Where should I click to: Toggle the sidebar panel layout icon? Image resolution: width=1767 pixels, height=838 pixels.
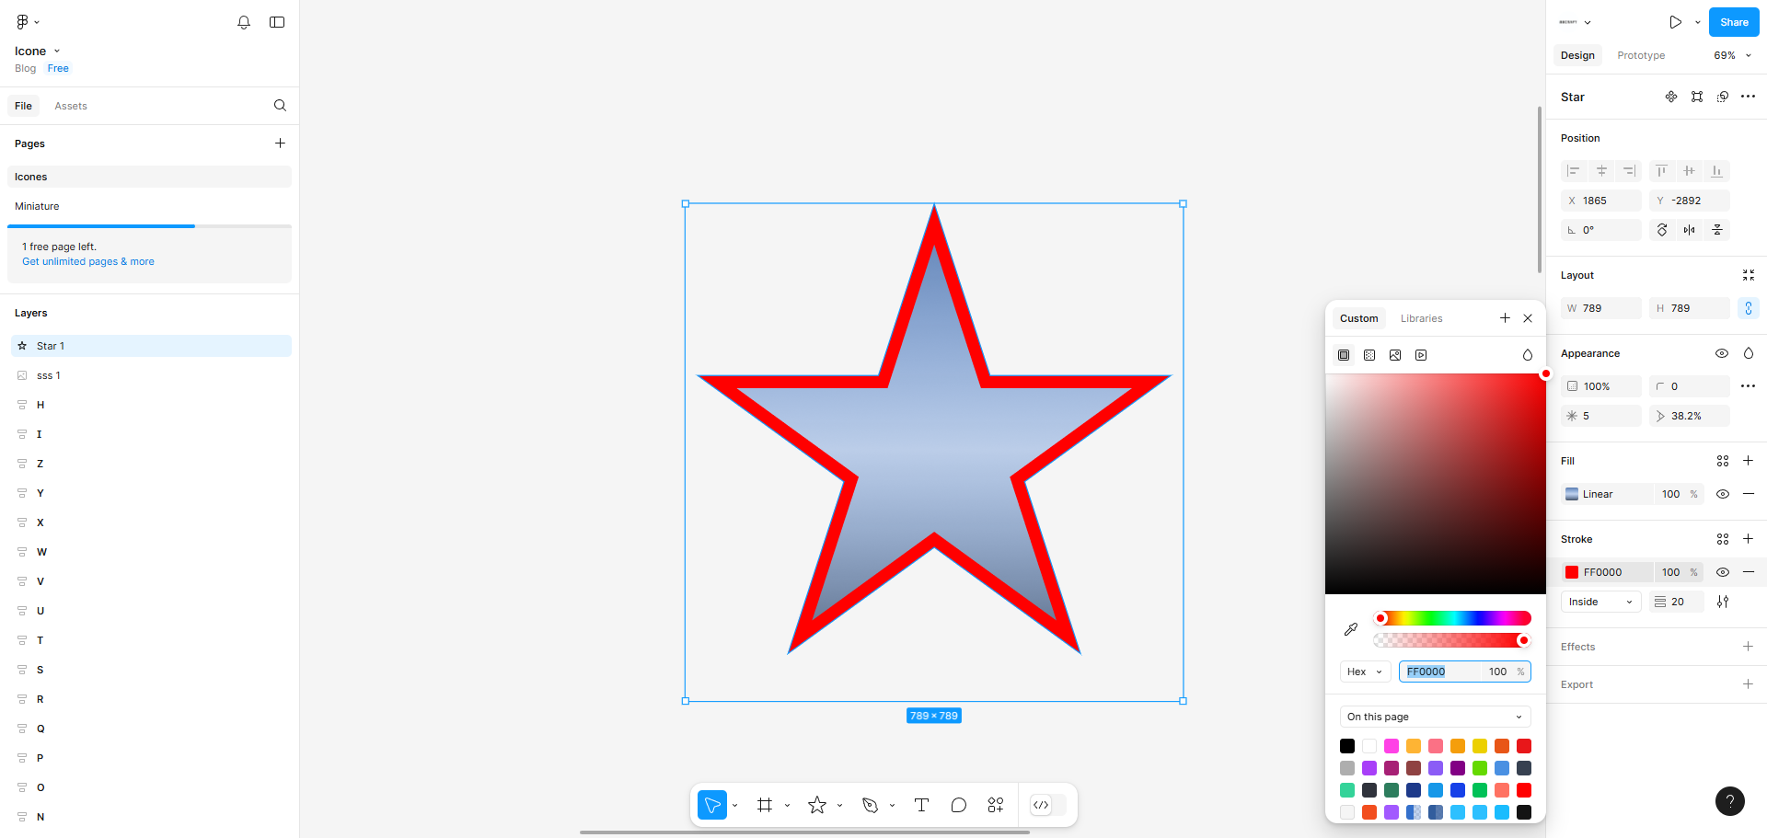click(277, 22)
